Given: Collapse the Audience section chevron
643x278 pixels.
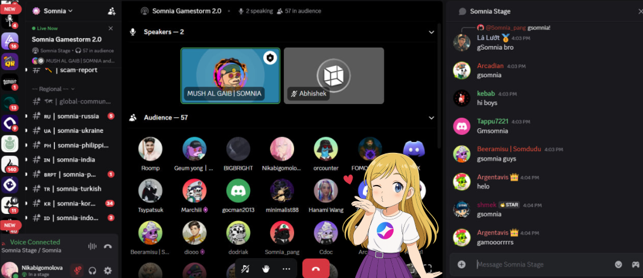Looking at the screenshot, I should (x=432, y=118).
